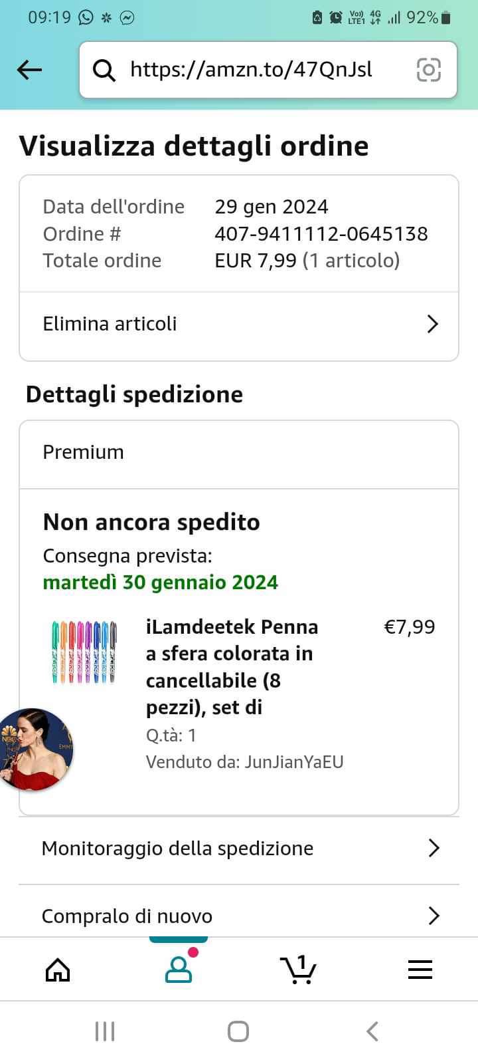Tap the back arrow beside the URL bar
The width and height of the screenshot is (478, 1064).
point(30,70)
